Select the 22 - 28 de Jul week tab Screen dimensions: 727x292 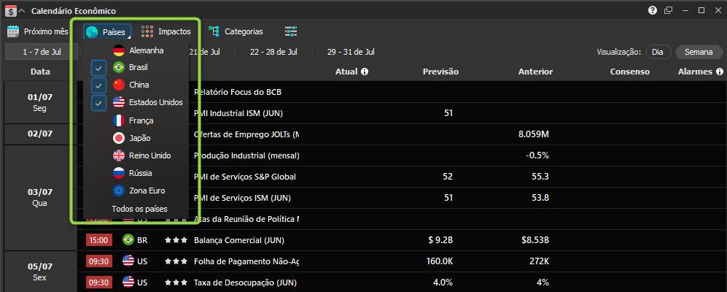tap(273, 52)
